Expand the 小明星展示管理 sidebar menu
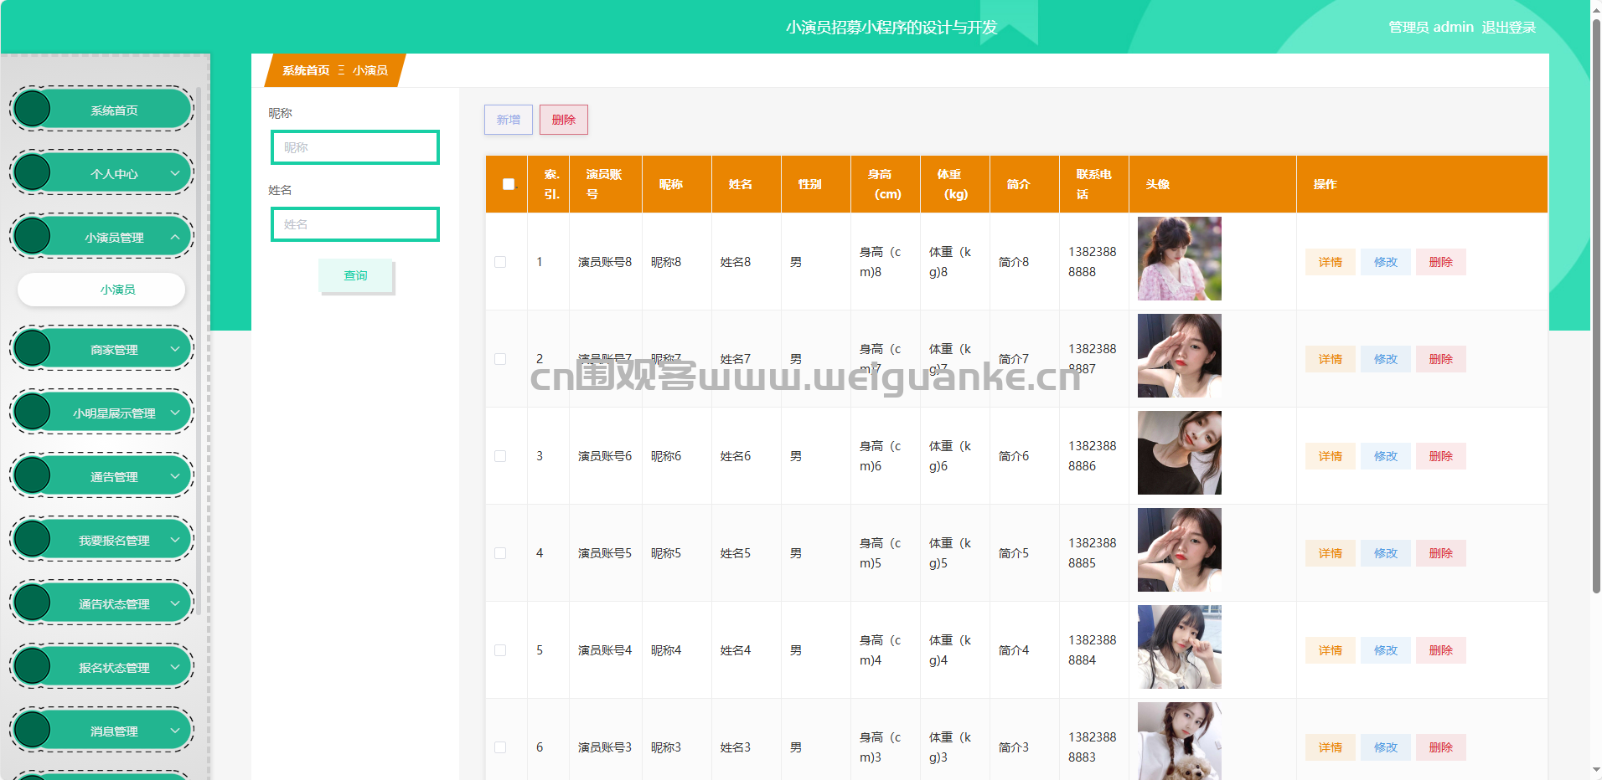 coord(101,413)
